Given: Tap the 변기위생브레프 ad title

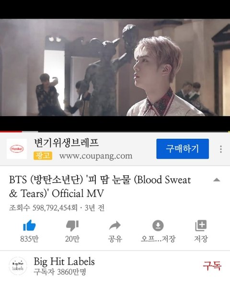Looking at the screenshot, I should 66,143.
